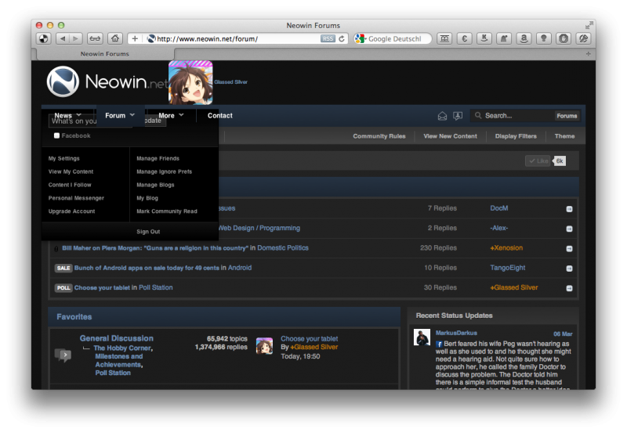Go to last post in +Xenosion row

[569, 248]
